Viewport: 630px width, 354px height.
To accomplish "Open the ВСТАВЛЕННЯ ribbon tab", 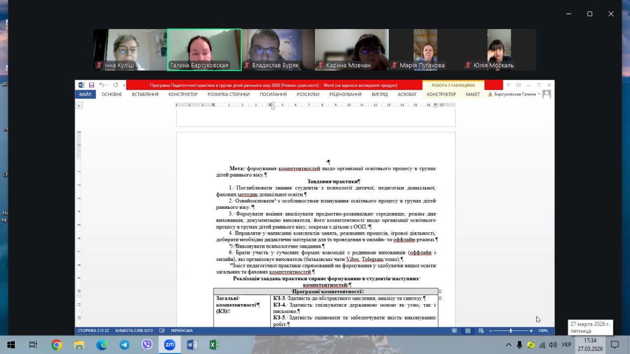I will [x=145, y=95].
